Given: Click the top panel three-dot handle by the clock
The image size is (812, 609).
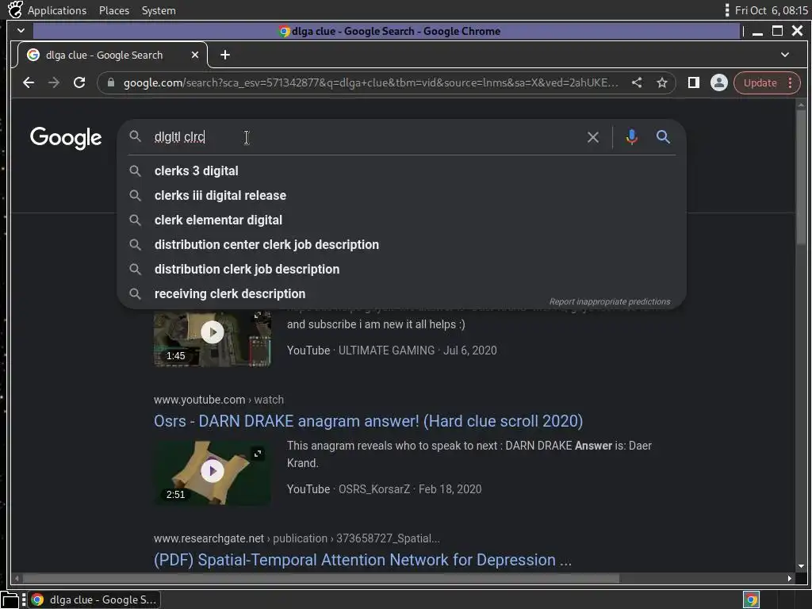Looking at the screenshot, I should pyautogui.click(x=727, y=10).
